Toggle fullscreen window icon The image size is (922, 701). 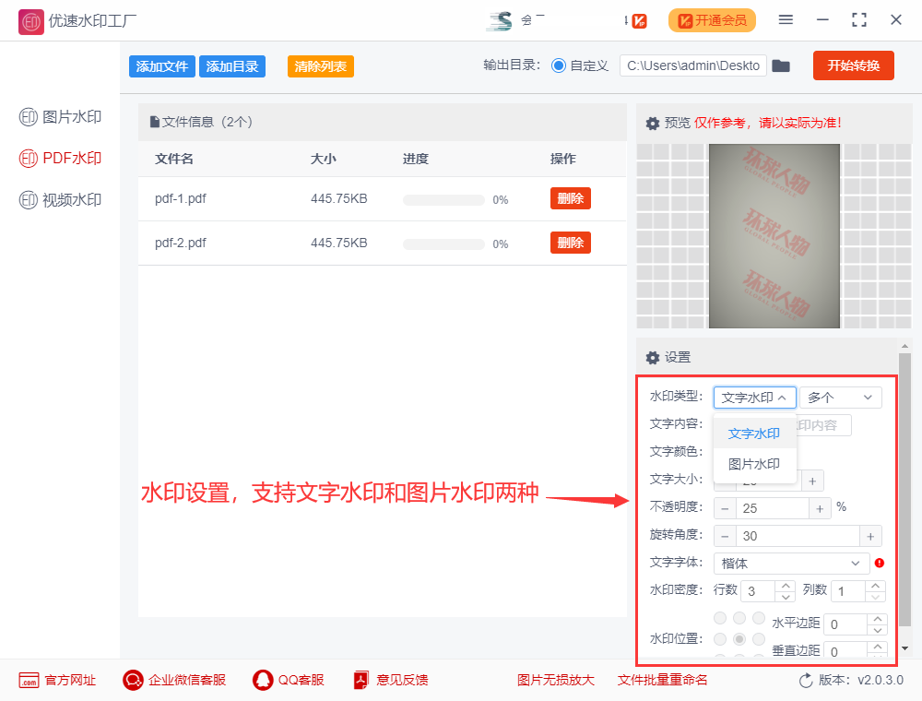click(x=859, y=20)
